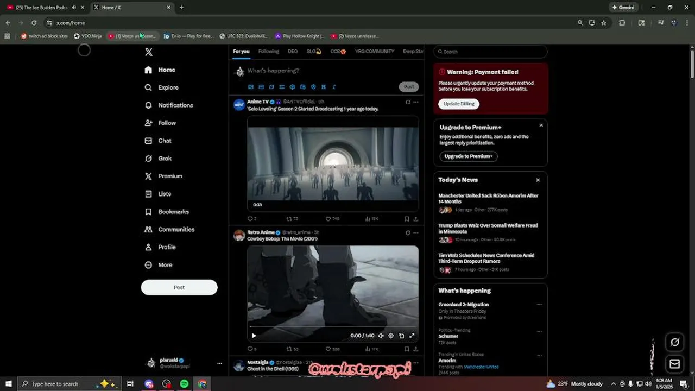Screen dimensions: 695x391
Task: Click the add media icon in the composer
Action: 251,87
